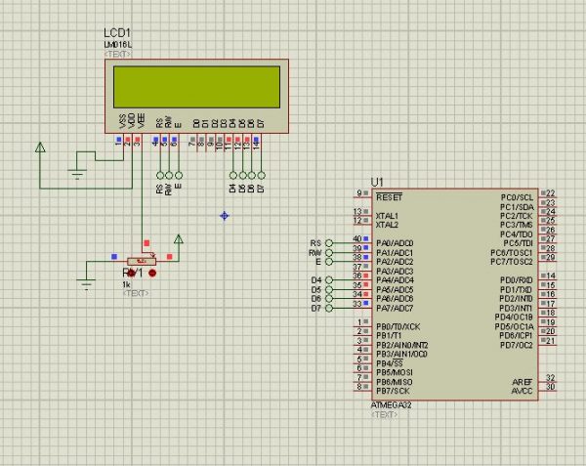Image resolution: width=586 pixels, height=466 pixels.
Task: Click the D5 terminal circle under the LCD
Action: point(243,175)
